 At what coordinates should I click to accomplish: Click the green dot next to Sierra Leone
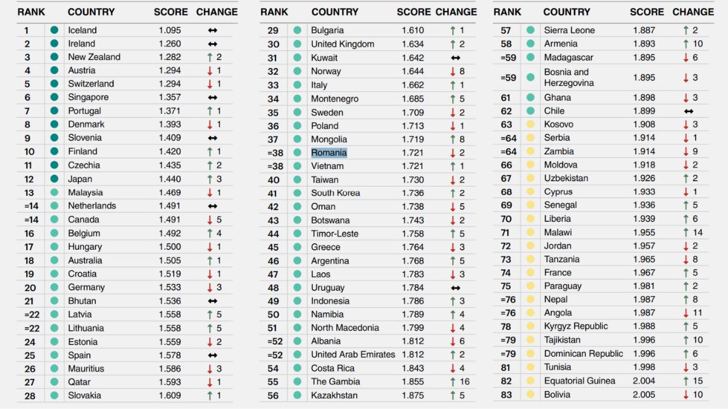531,30
